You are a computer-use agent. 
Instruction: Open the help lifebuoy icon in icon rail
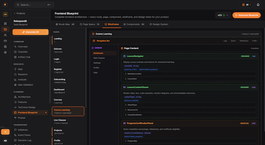tap(5, 47)
